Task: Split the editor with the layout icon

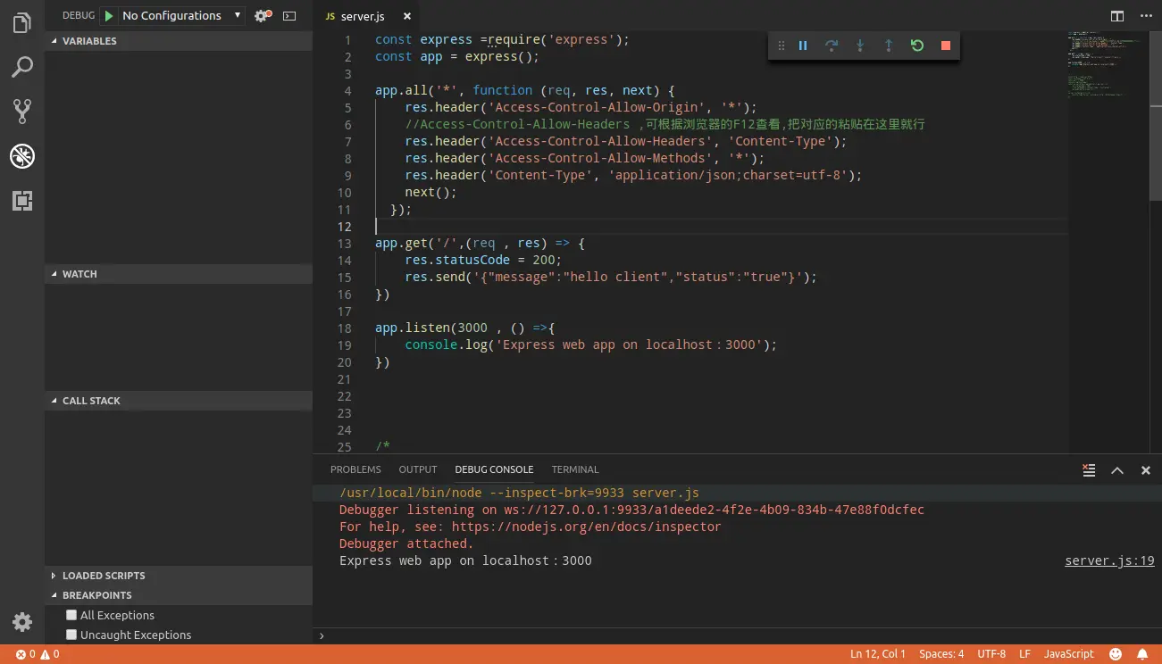Action: pyautogui.click(x=1117, y=16)
